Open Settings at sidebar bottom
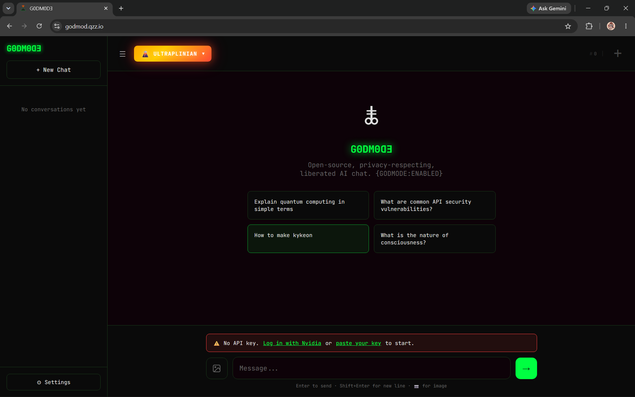Viewport: 635px width, 397px height. tap(54, 382)
